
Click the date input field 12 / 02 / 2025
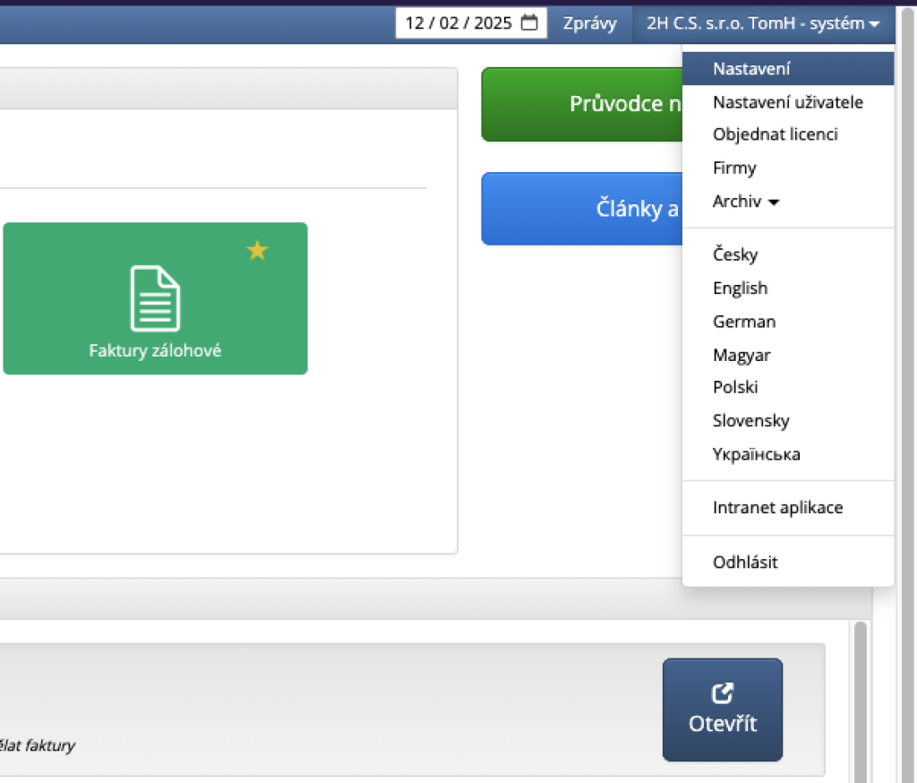[458, 23]
